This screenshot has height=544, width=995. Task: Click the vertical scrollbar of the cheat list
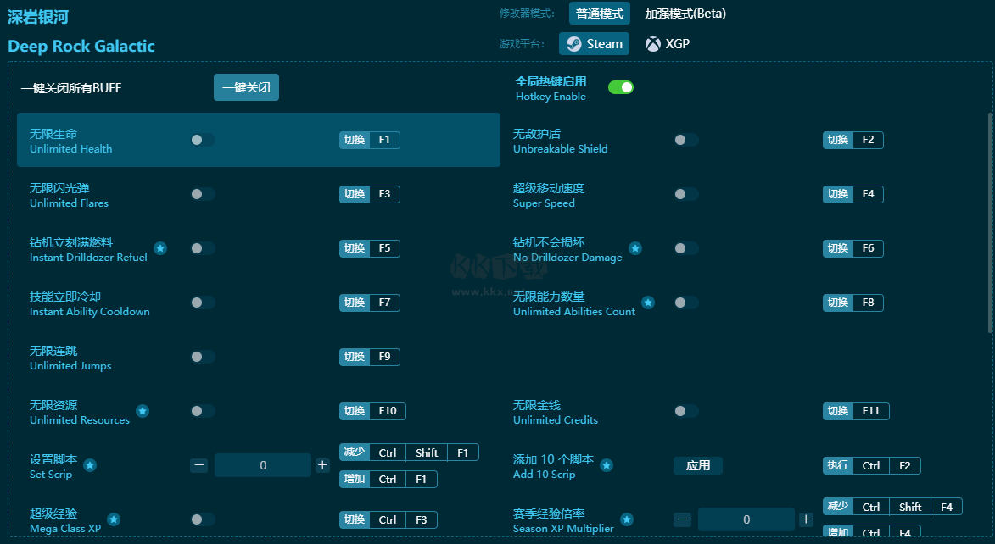click(991, 223)
